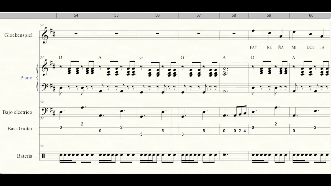The height and width of the screenshot is (186, 331).
Task: Jump to measure 56 in ruler
Action: click(157, 15)
